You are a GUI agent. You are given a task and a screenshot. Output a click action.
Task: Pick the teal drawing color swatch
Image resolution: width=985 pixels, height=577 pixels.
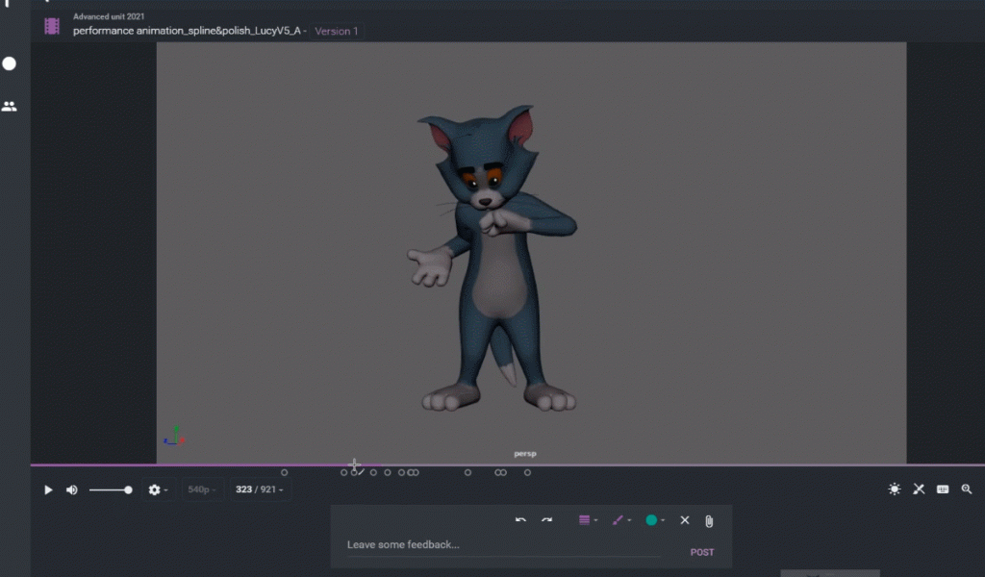[651, 520]
